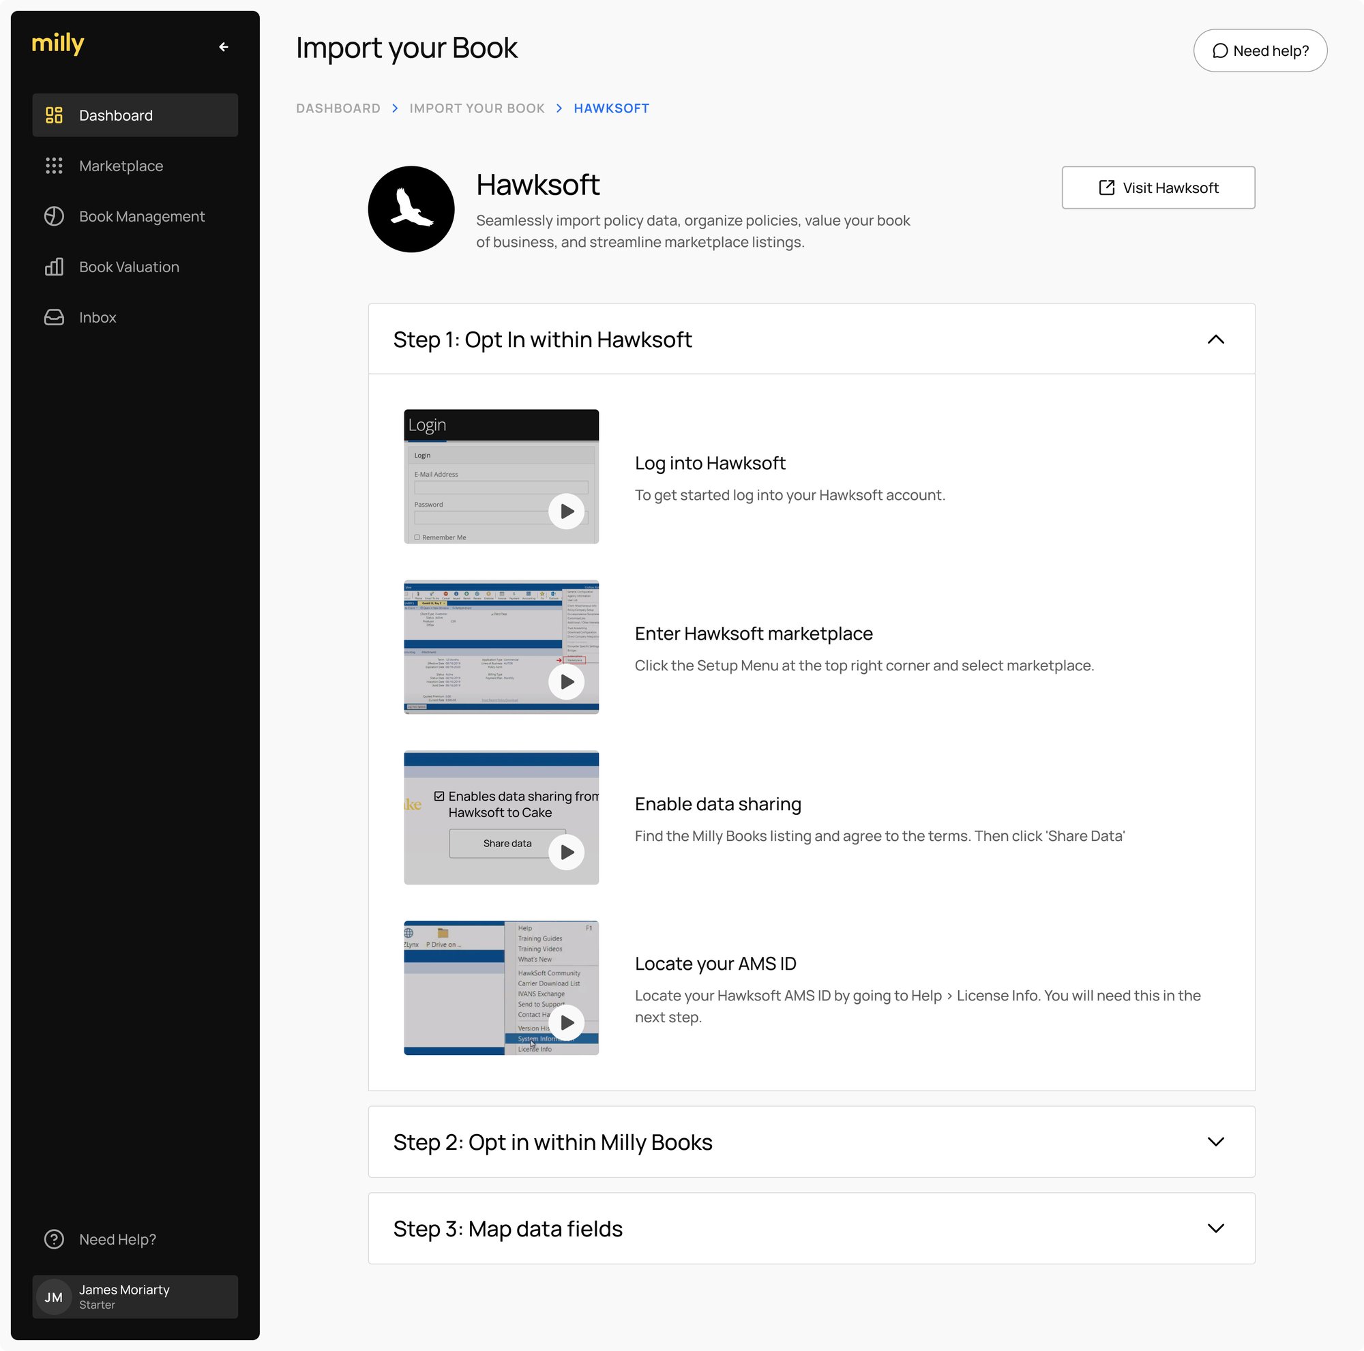Click the Need Help question mark icon
The height and width of the screenshot is (1351, 1364).
pyautogui.click(x=54, y=1239)
